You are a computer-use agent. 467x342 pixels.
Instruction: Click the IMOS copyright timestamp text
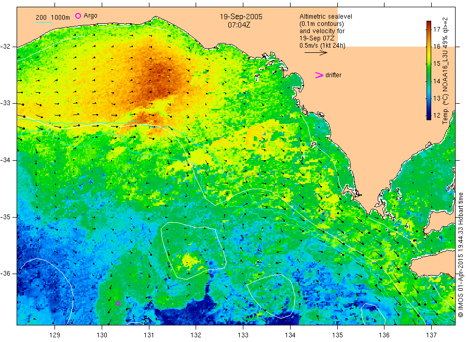[461, 254]
